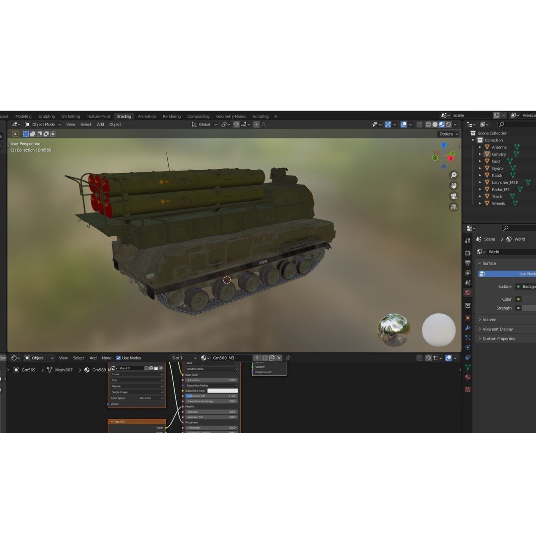Viewport: 536px width, 536px height.
Task: Pin the node editor material with pin icon
Action: 288,358
